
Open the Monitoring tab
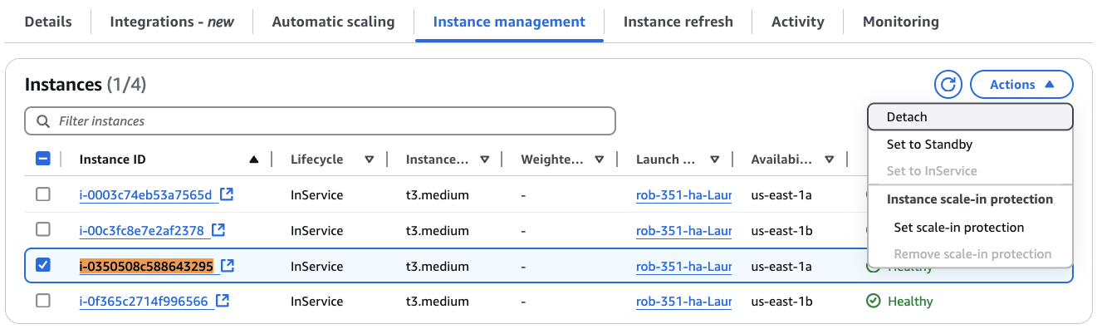tap(901, 22)
